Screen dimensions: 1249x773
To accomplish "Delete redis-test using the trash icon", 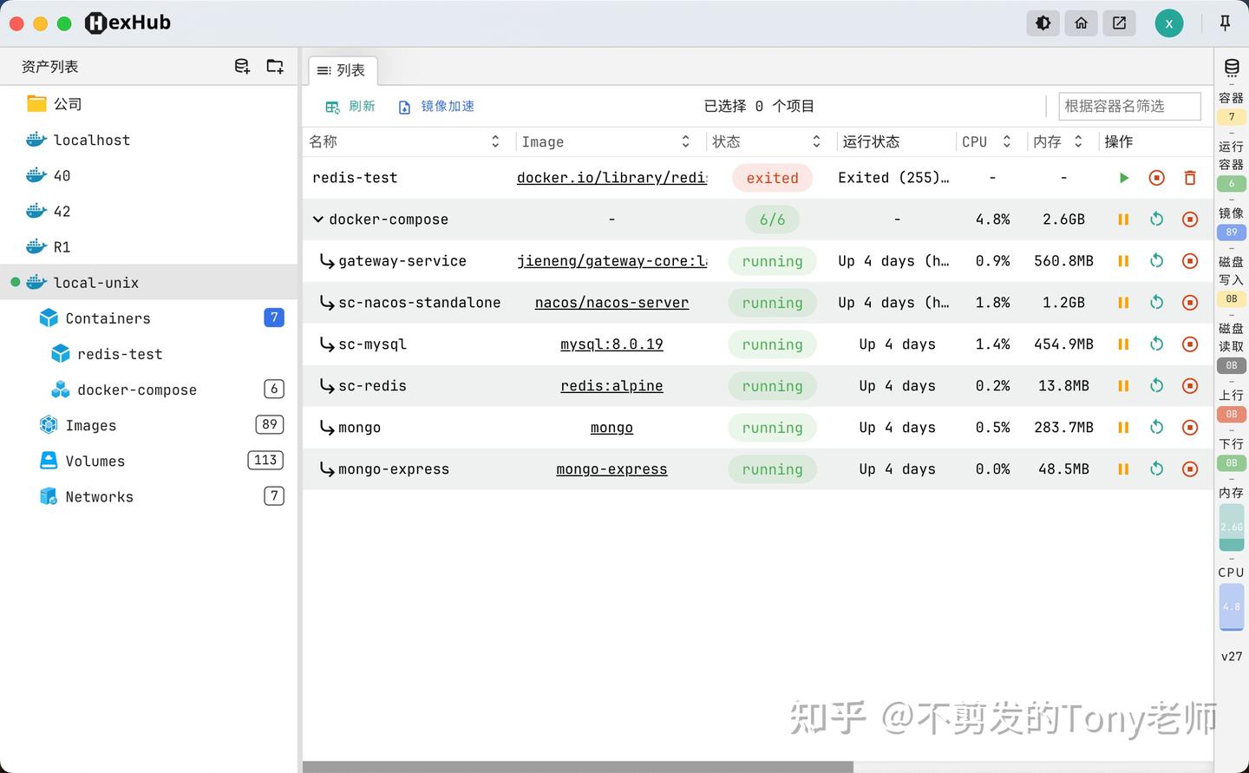I will pyautogui.click(x=1189, y=177).
